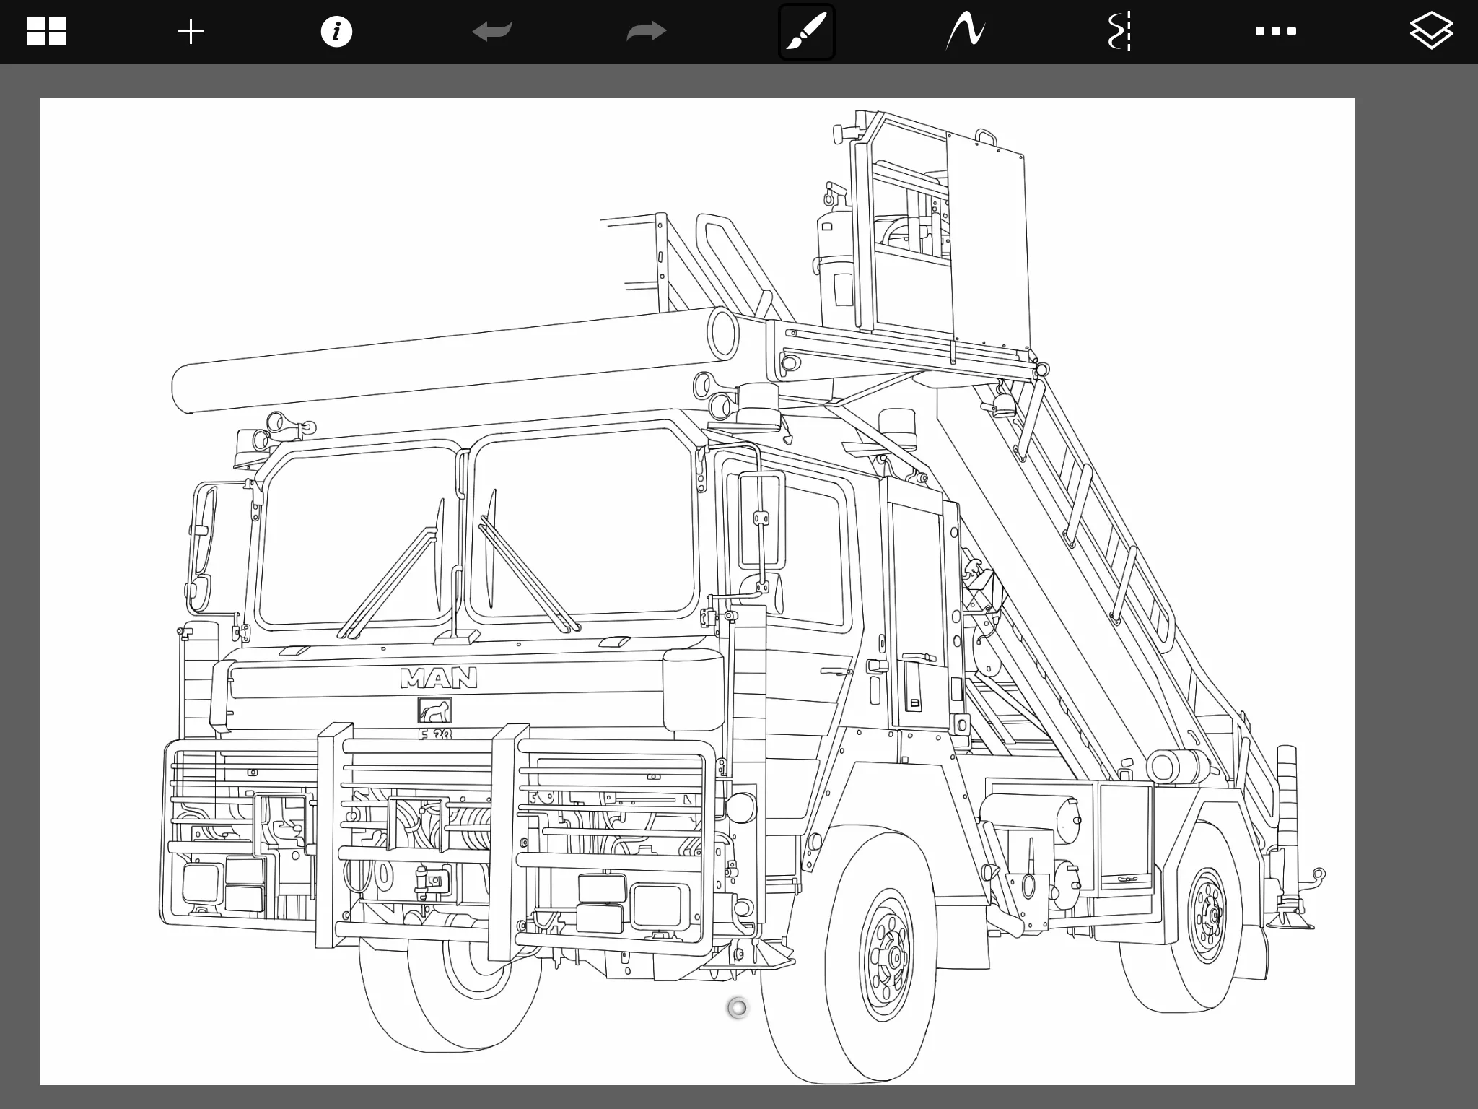
Task: Open the info panel
Action: point(336,32)
